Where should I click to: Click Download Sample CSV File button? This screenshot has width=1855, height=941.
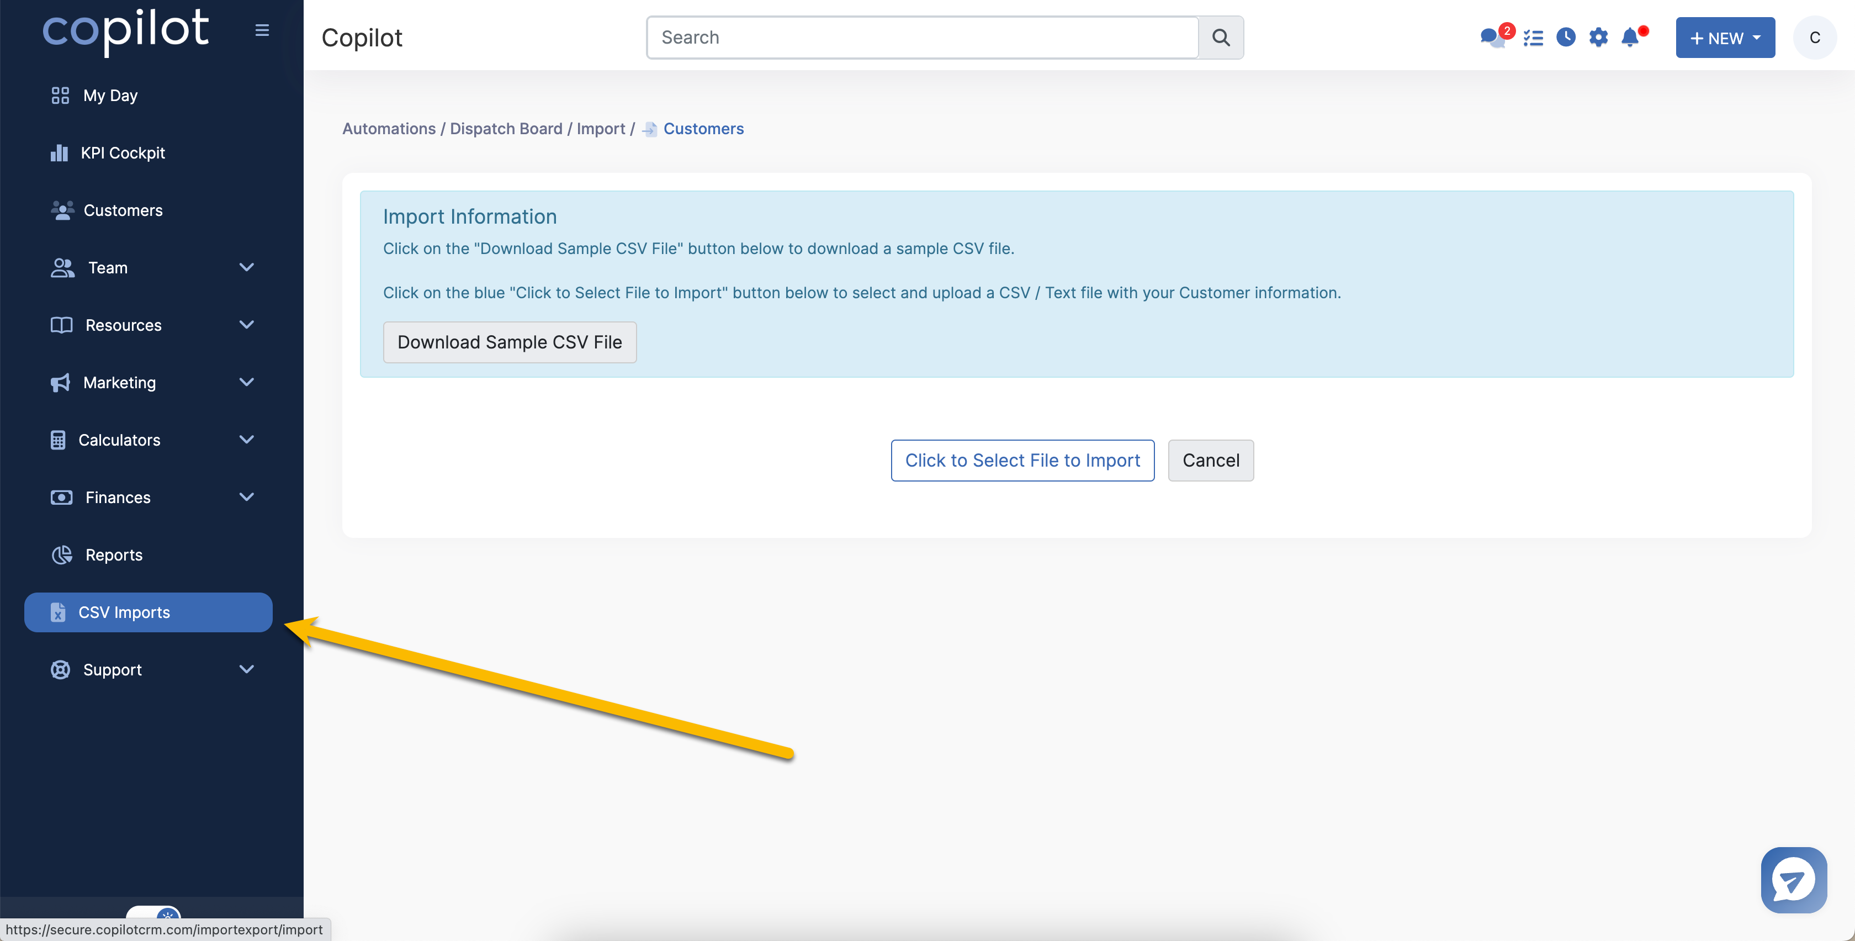pyautogui.click(x=509, y=342)
